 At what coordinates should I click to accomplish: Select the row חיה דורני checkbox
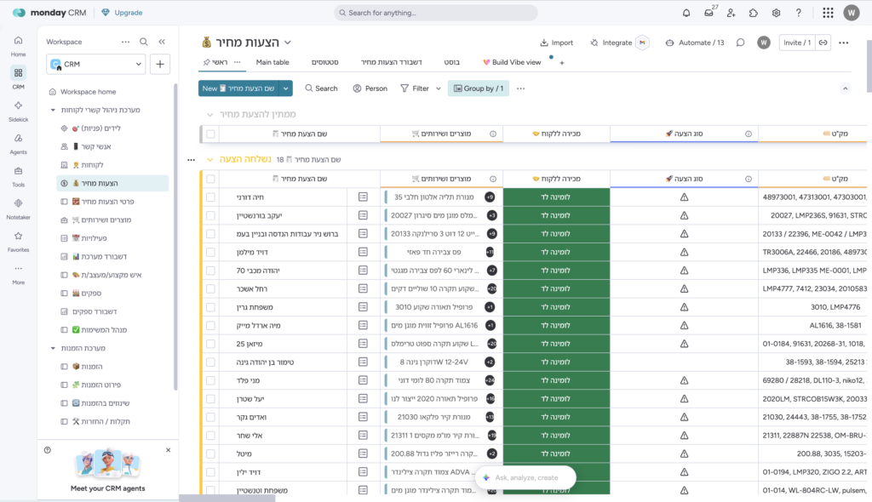click(210, 197)
